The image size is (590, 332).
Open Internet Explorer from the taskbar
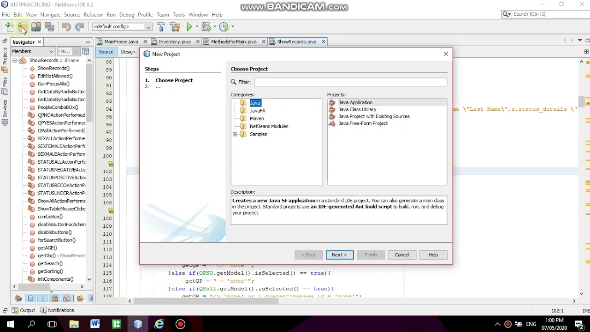[x=159, y=324]
